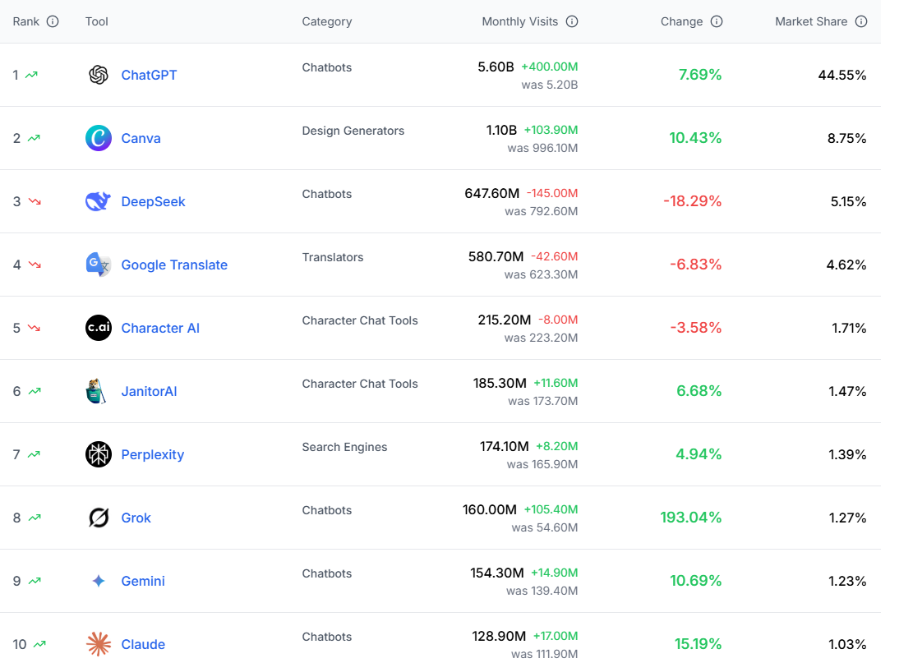The width and height of the screenshot is (913, 672).
Task: Click the DeepSeek whale icon
Action: (x=99, y=201)
